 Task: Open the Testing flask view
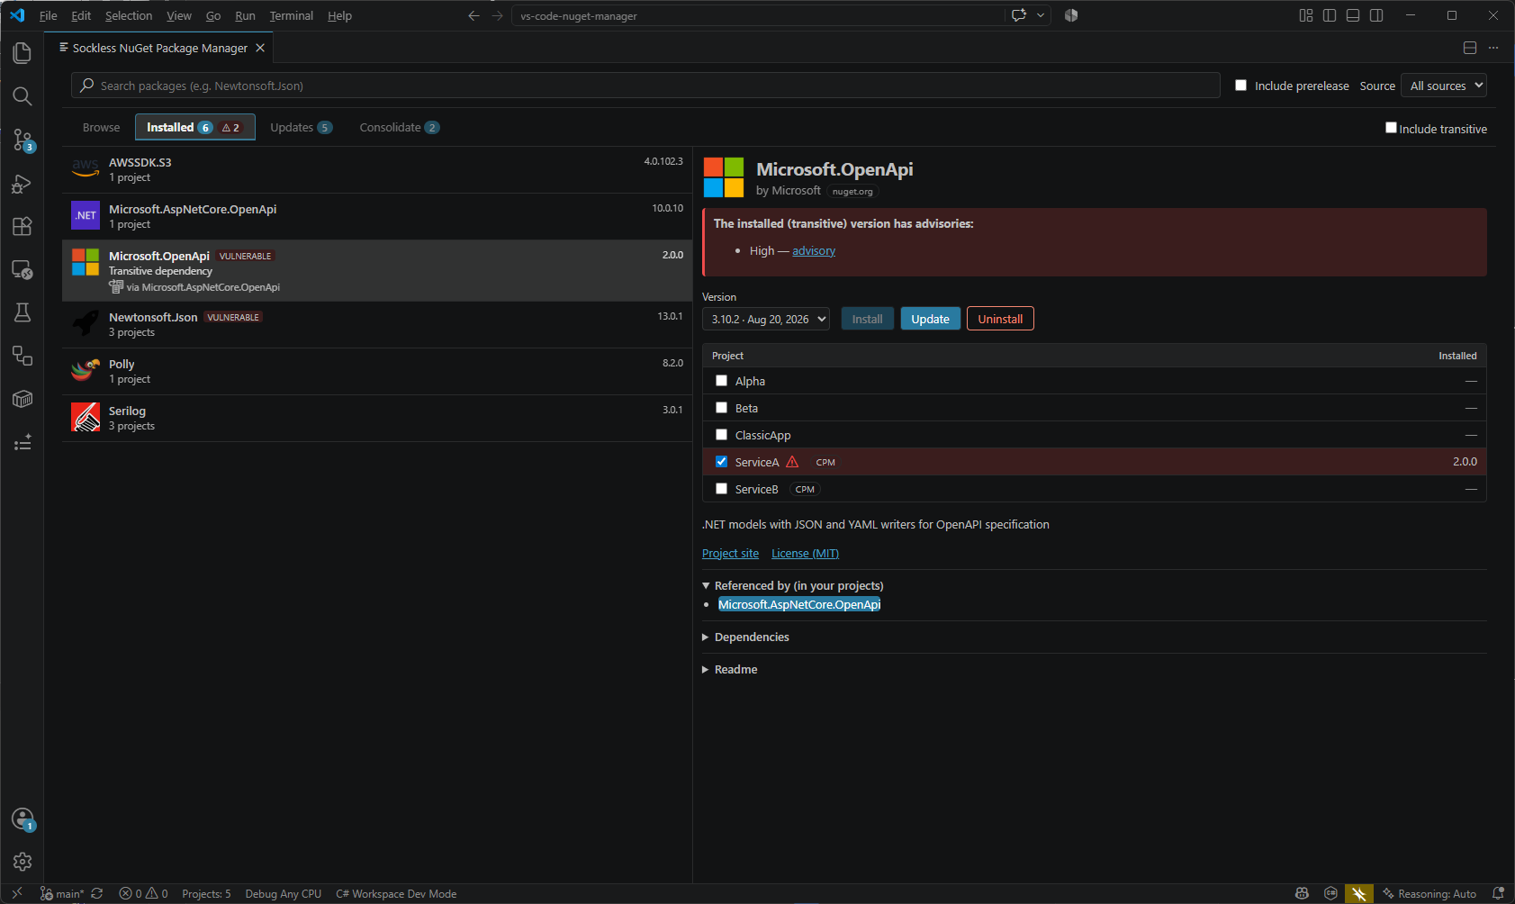point(23,312)
